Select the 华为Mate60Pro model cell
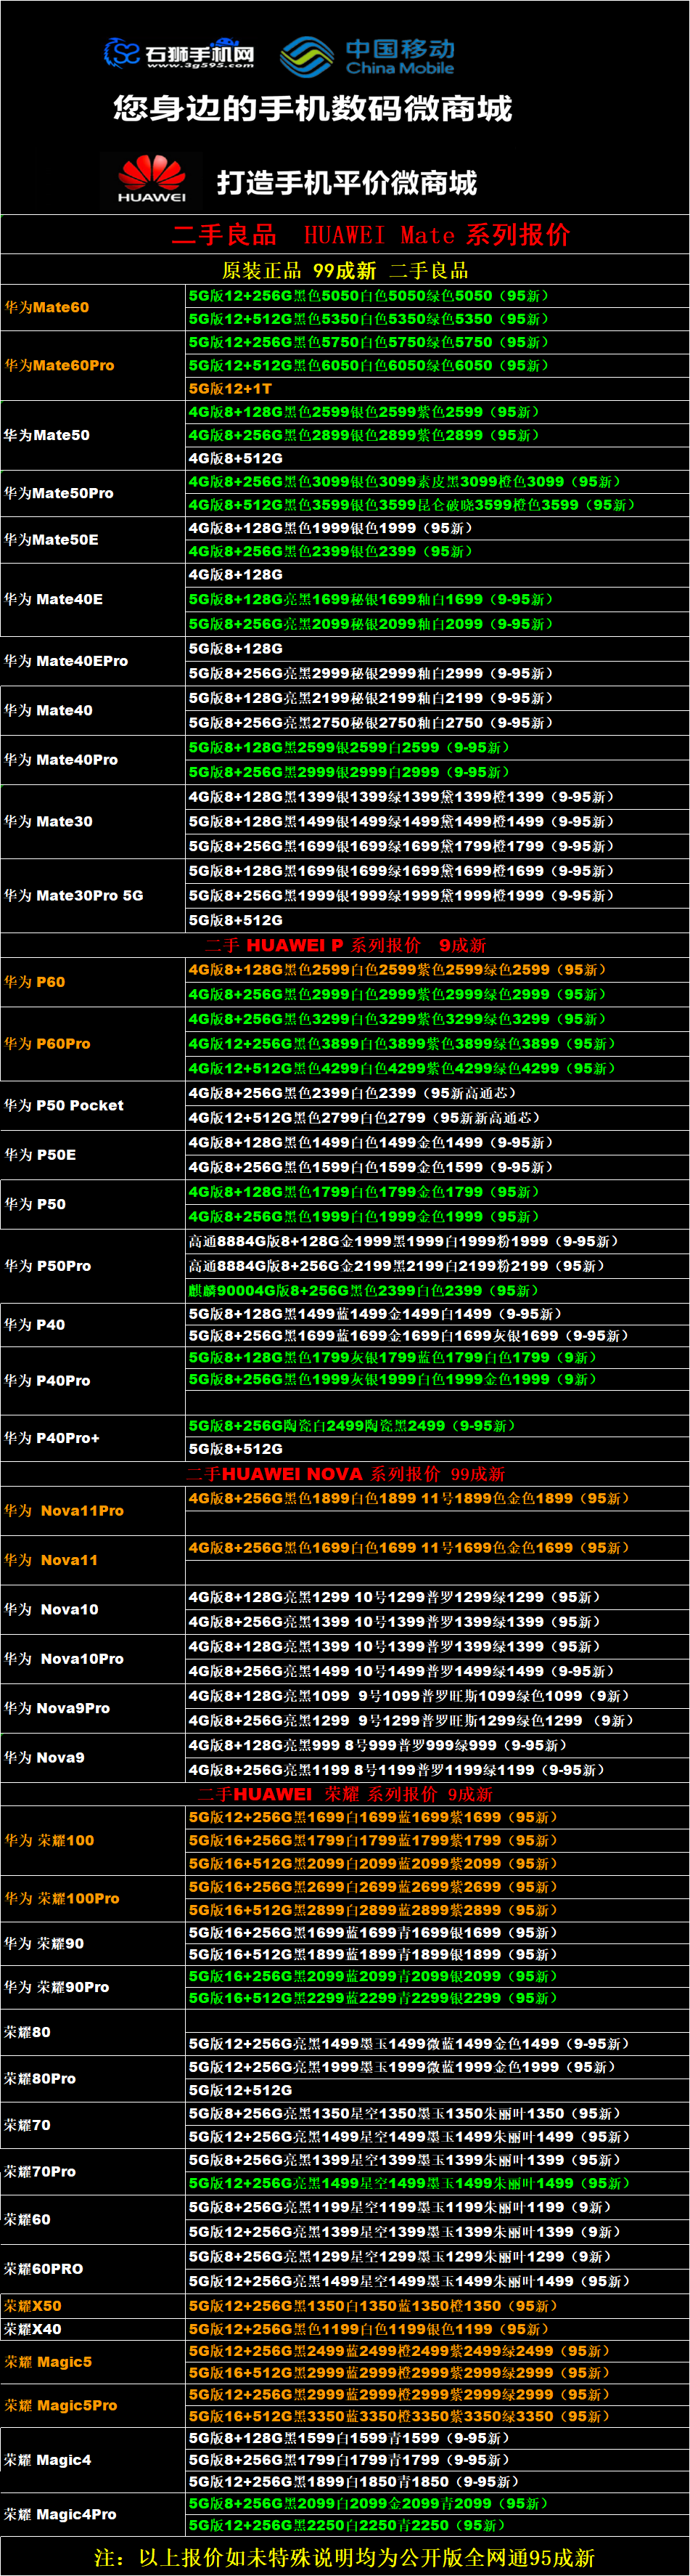Image resolution: width=690 pixels, height=2576 pixels. click(93, 366)
